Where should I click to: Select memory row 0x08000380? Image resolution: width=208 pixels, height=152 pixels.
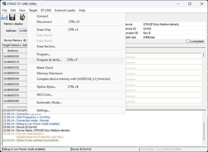15,101
